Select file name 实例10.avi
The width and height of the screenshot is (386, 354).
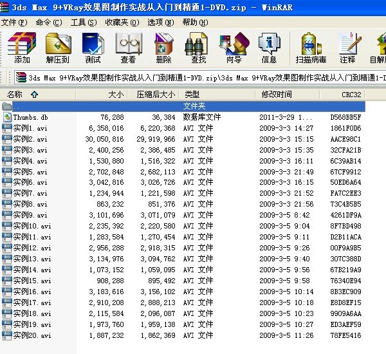(x=32, y=226)
